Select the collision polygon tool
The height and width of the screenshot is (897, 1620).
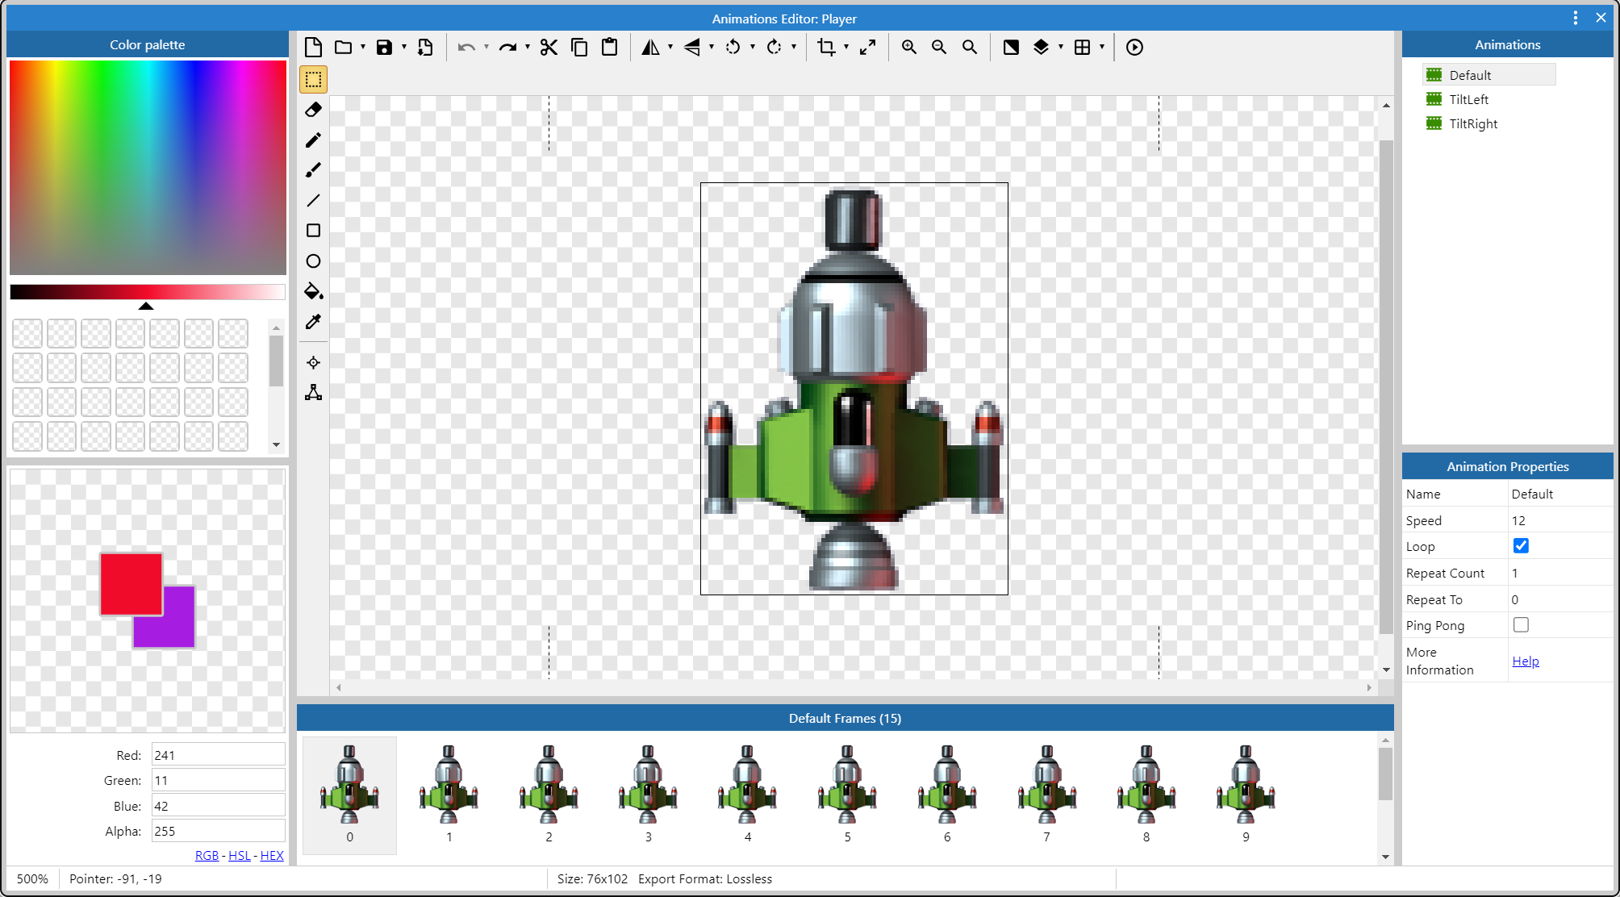click(313, 393)
